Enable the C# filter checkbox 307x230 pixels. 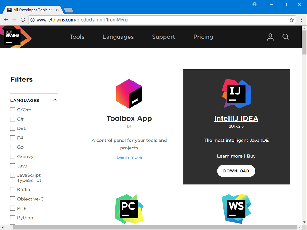13,119
